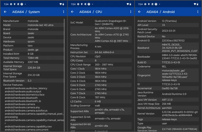The height and width of the screenshot is (132, 202).
Task: Select the AIDA64 / System title
Action: [26, 12]
